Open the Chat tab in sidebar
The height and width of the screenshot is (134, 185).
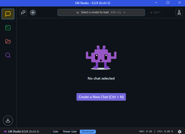(x=8, y=14)
